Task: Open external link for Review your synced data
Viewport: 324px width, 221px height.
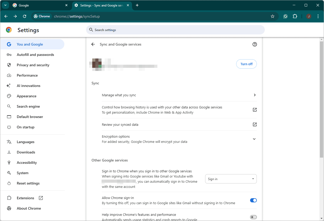Action: 254,124
